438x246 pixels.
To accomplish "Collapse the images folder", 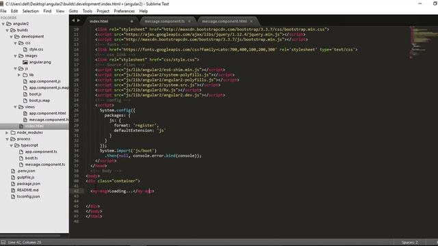I will 15,56.
